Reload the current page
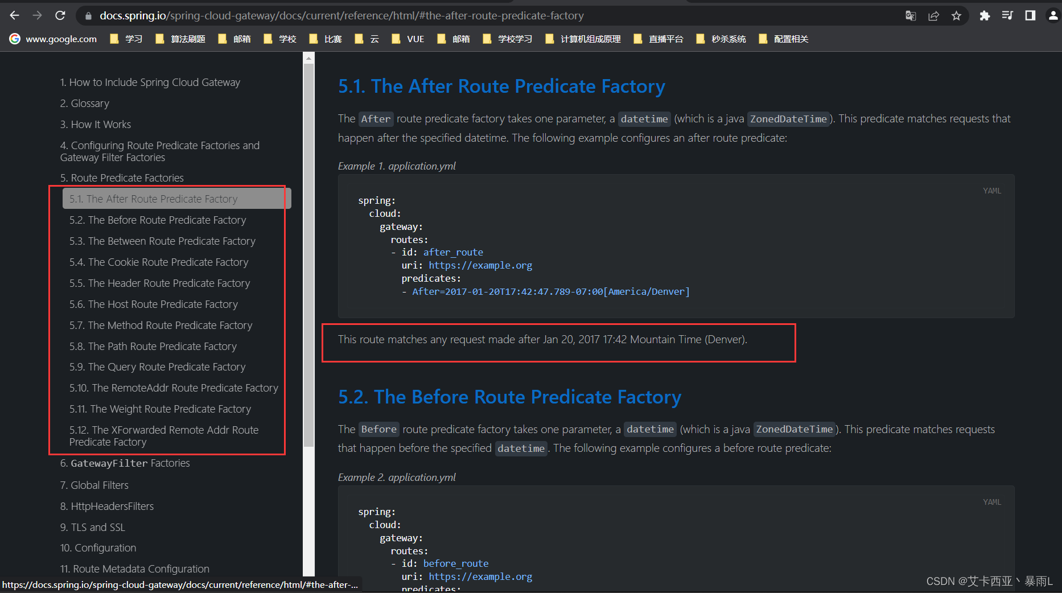Screen dimensions: 1062x593 click(x=60, y=15)
